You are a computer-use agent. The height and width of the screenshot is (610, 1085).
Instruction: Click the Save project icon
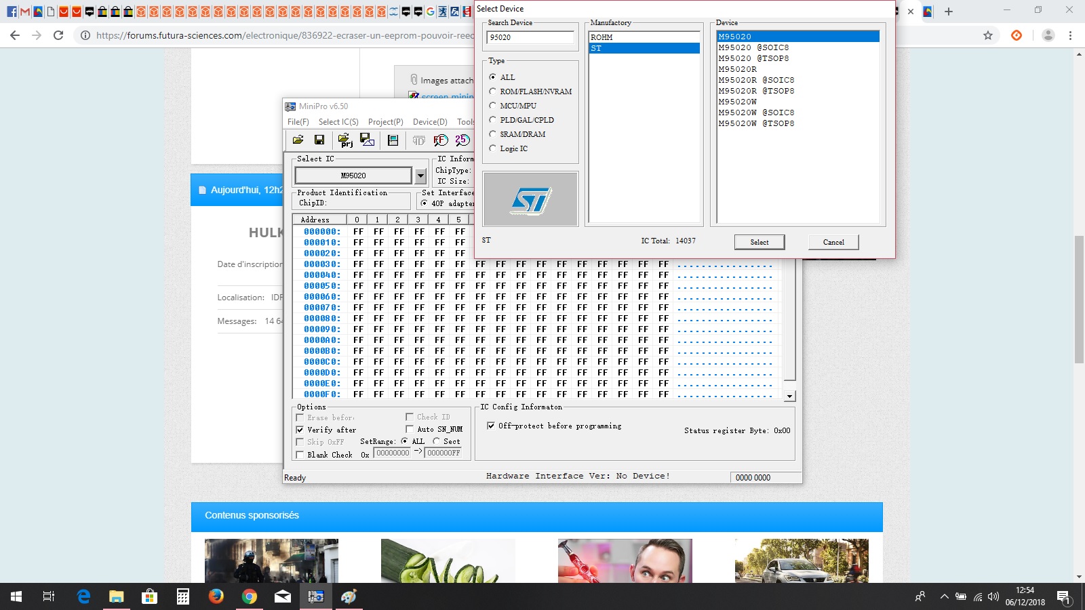click(x=367, y=140)
